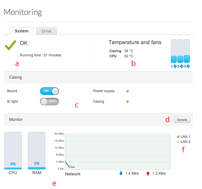Open Monitor Details
Screen dimensions: 202x189
point(182,120)
